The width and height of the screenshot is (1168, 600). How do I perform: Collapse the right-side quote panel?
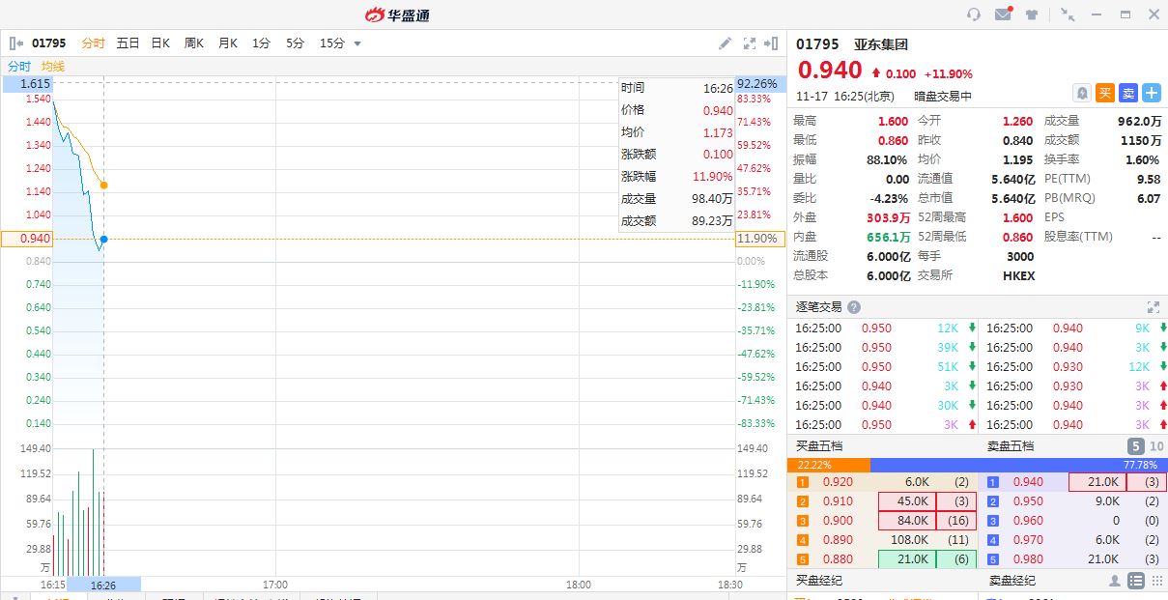point(771,43)
